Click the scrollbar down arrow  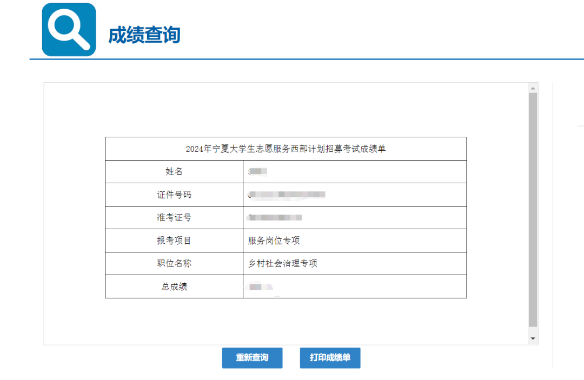[x=533, y=338]
